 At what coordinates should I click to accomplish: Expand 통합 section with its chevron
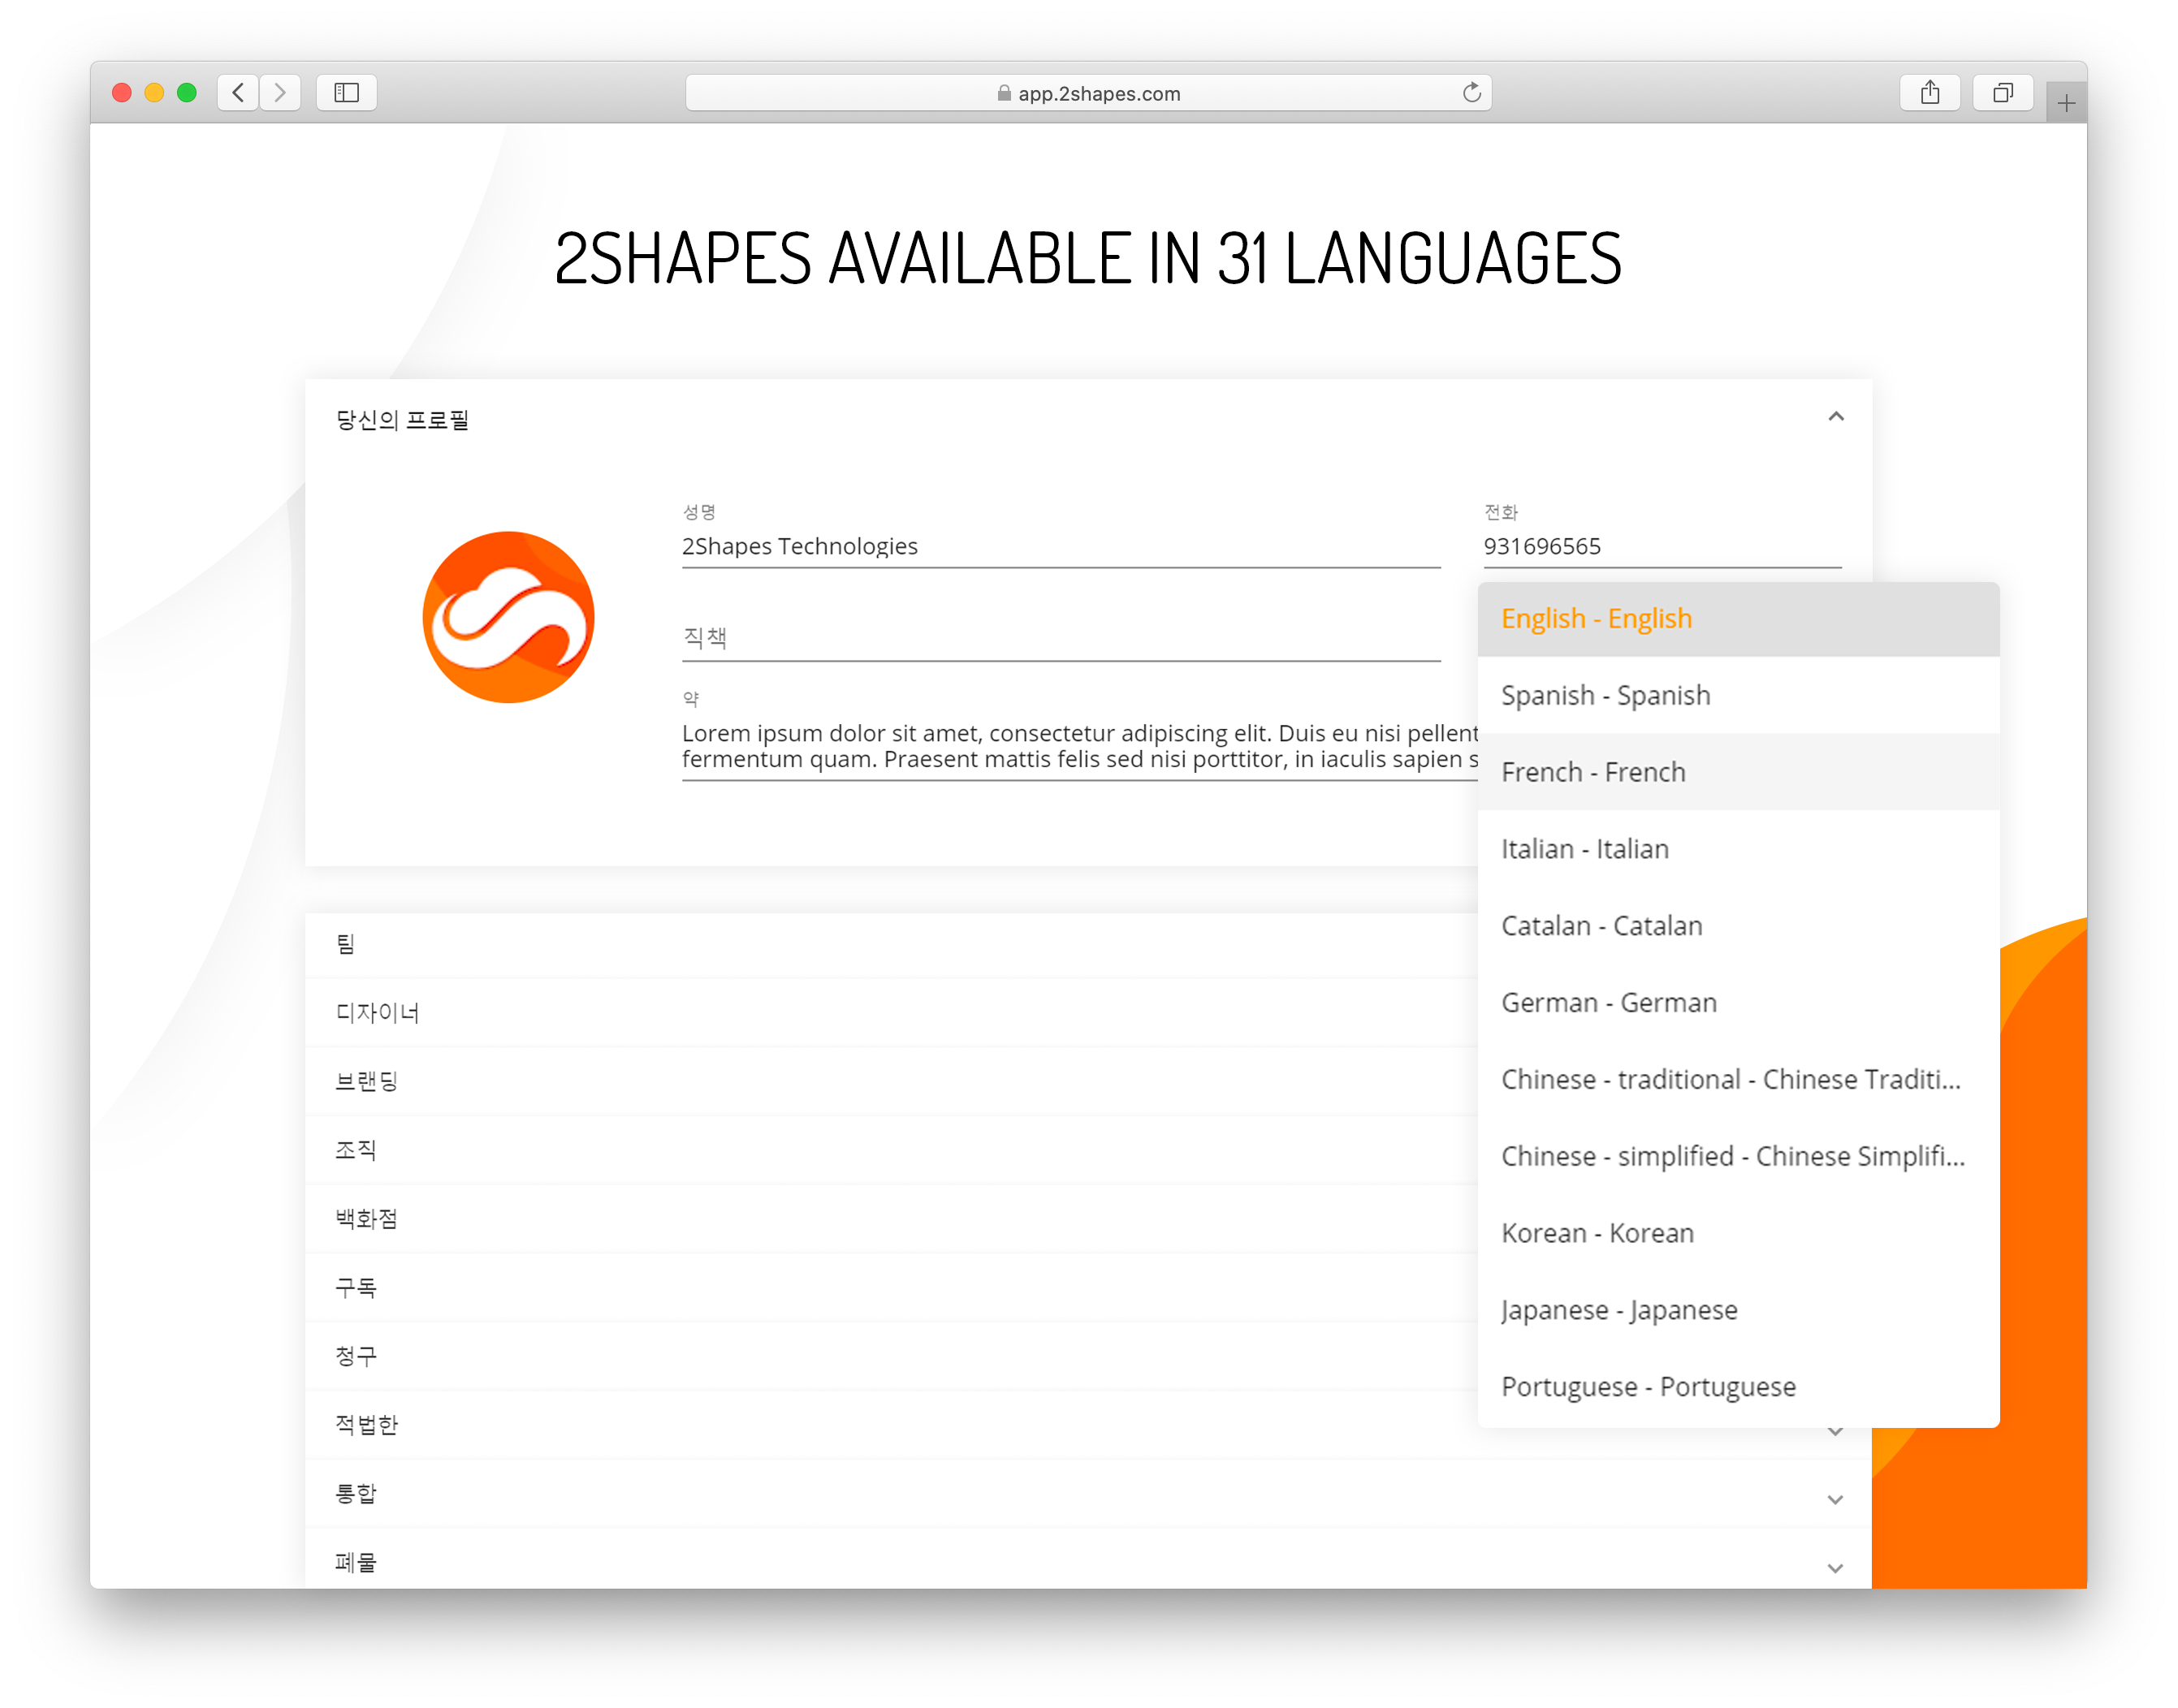click(x=1834, y=1500)
